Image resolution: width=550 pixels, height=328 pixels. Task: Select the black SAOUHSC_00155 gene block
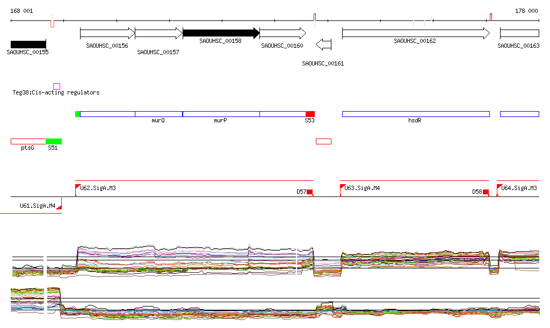tap(28, 44)
